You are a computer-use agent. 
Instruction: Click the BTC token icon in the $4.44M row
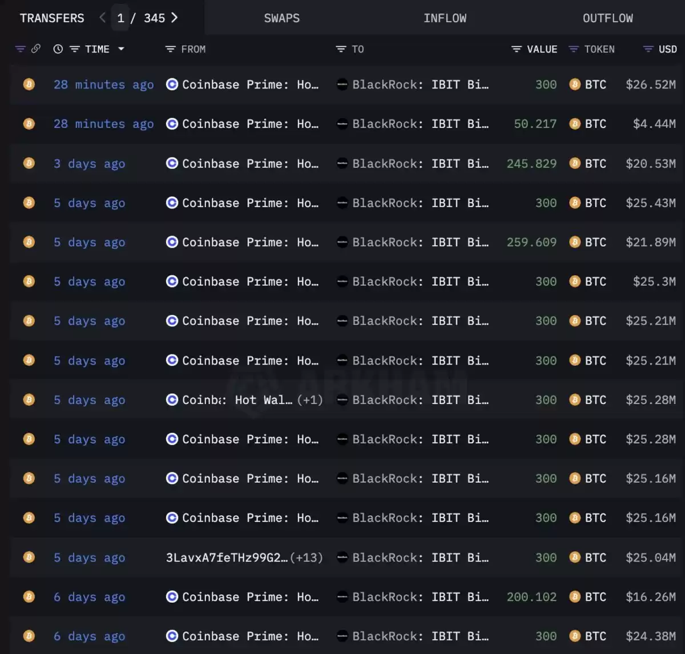575,124
